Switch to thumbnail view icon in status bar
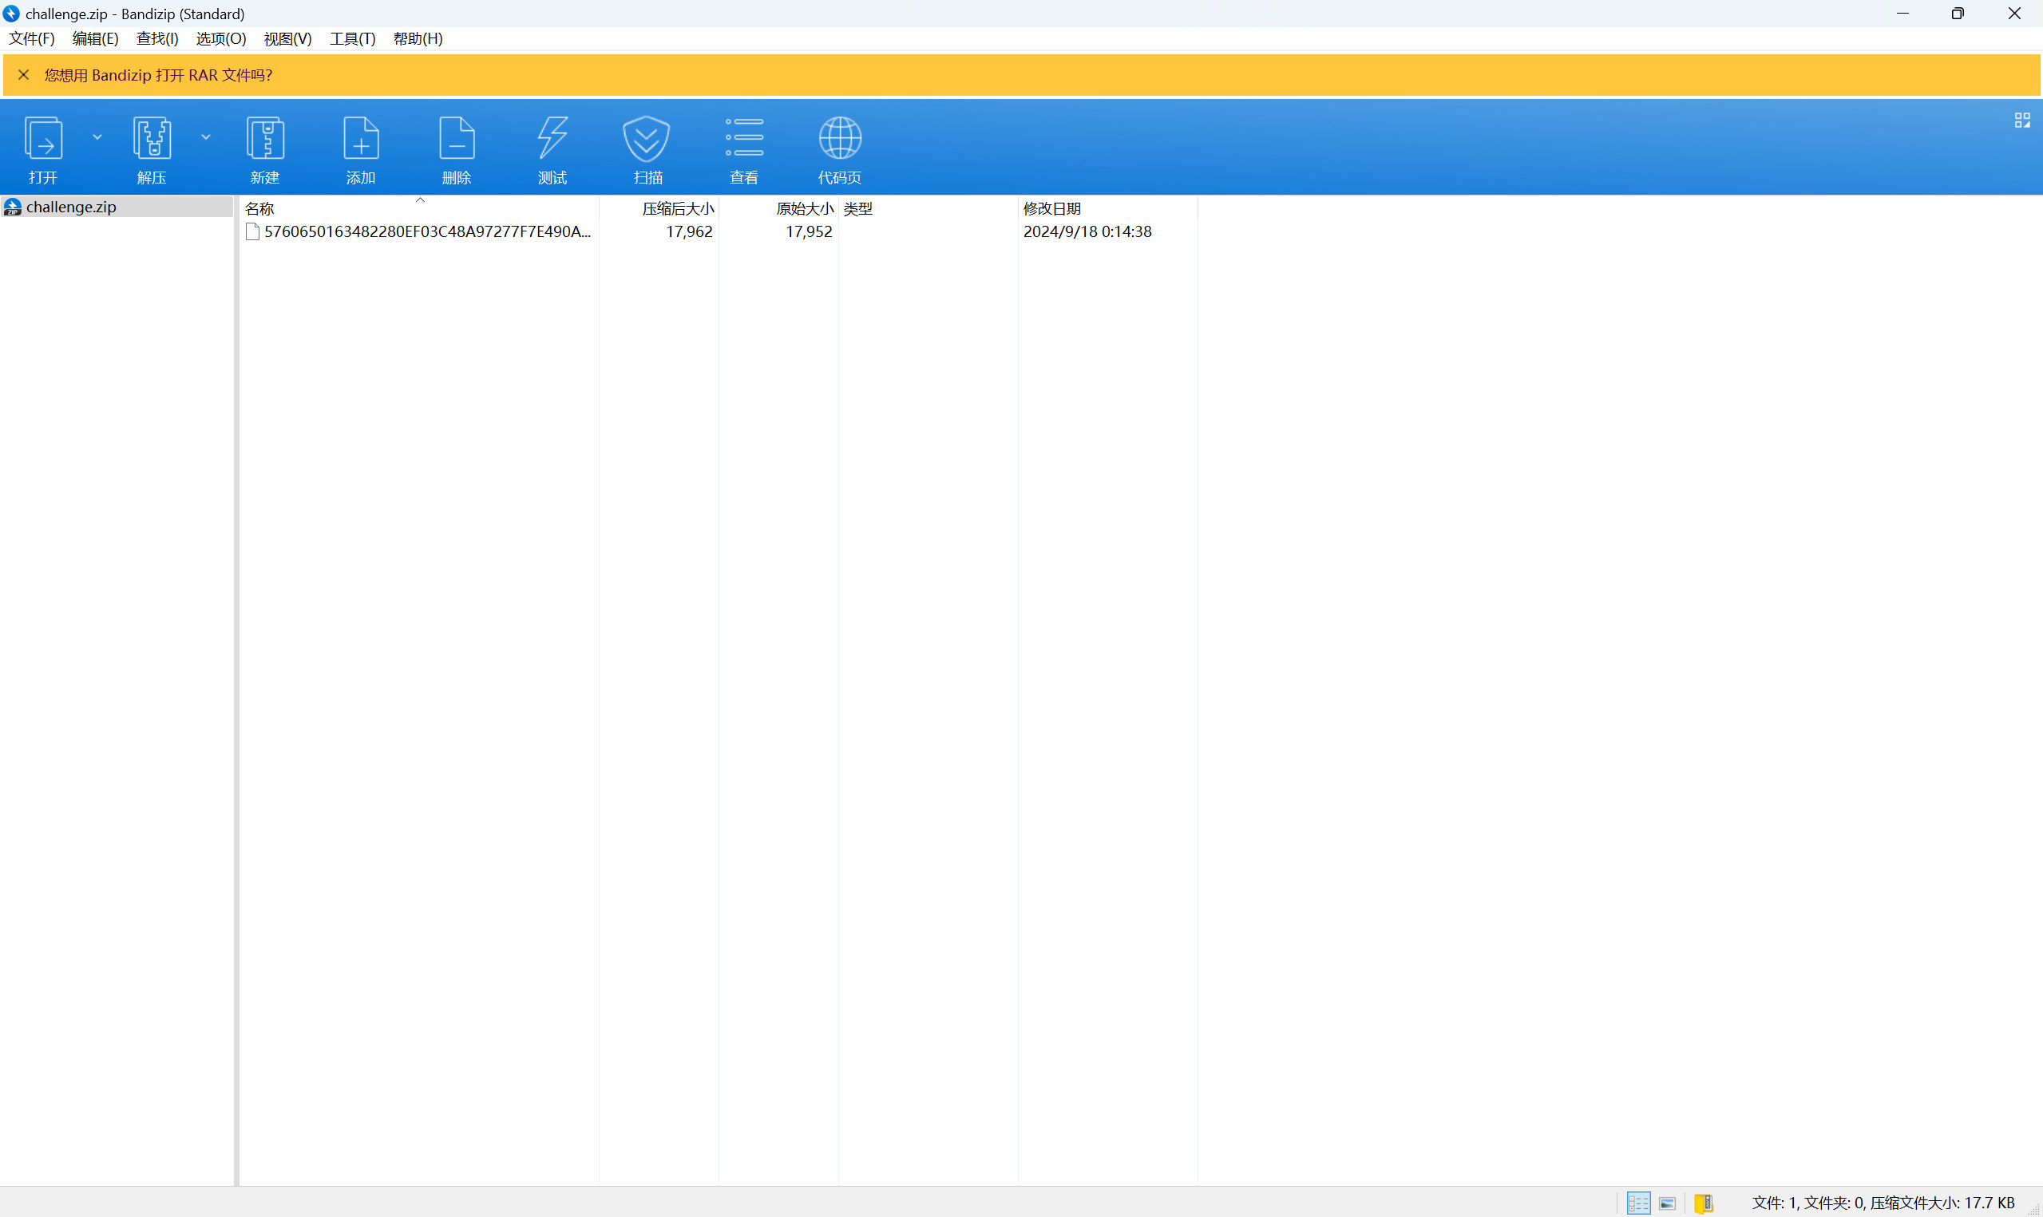Image resolution: width=2043 pixels, height=1217 pixels. [x=1667, y=1203]
